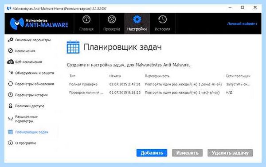Click the Если пропущен column header
266x167 pixels.
[238, 76]
